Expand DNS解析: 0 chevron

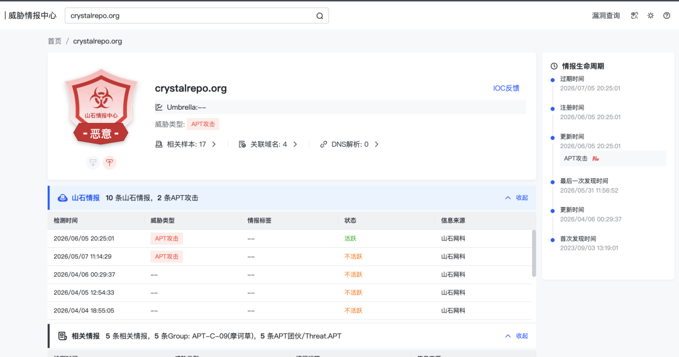click(x=377, y=144)
